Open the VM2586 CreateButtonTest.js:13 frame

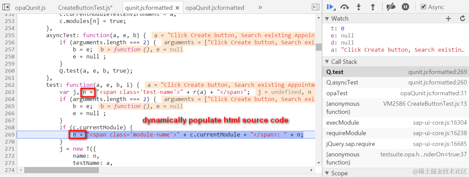point(396,108)
